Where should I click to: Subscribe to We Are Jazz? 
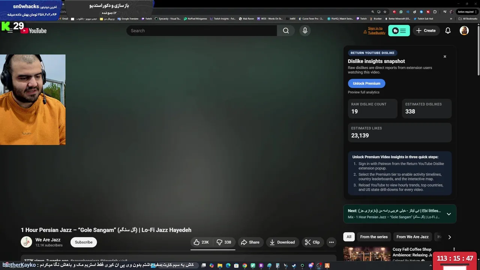pos(84,242)
